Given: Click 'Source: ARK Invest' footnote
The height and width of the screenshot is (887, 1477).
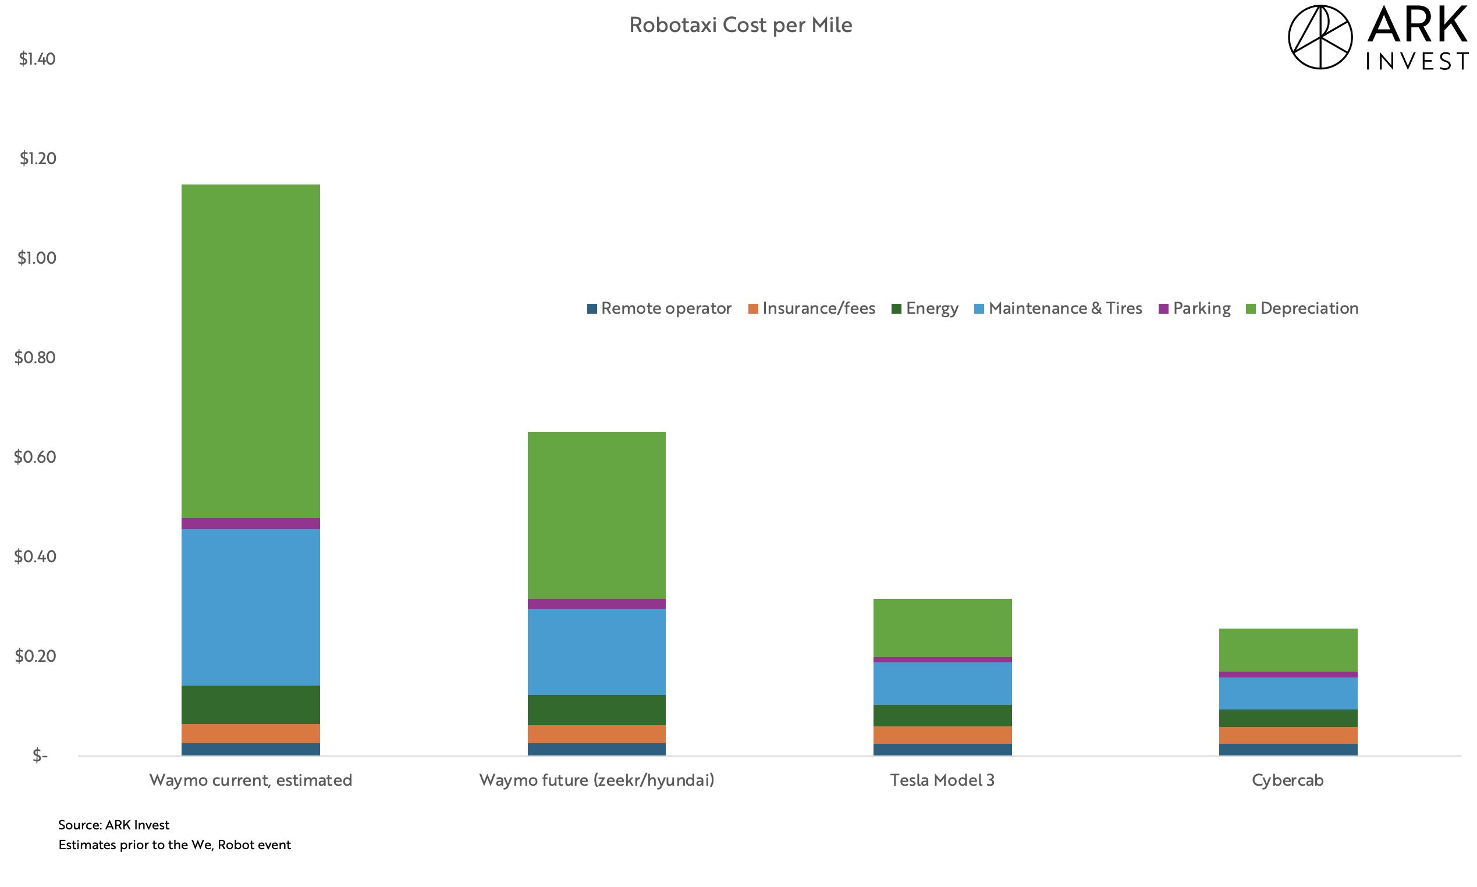Looking at the screenshot, I should click(x=113, y=825).
